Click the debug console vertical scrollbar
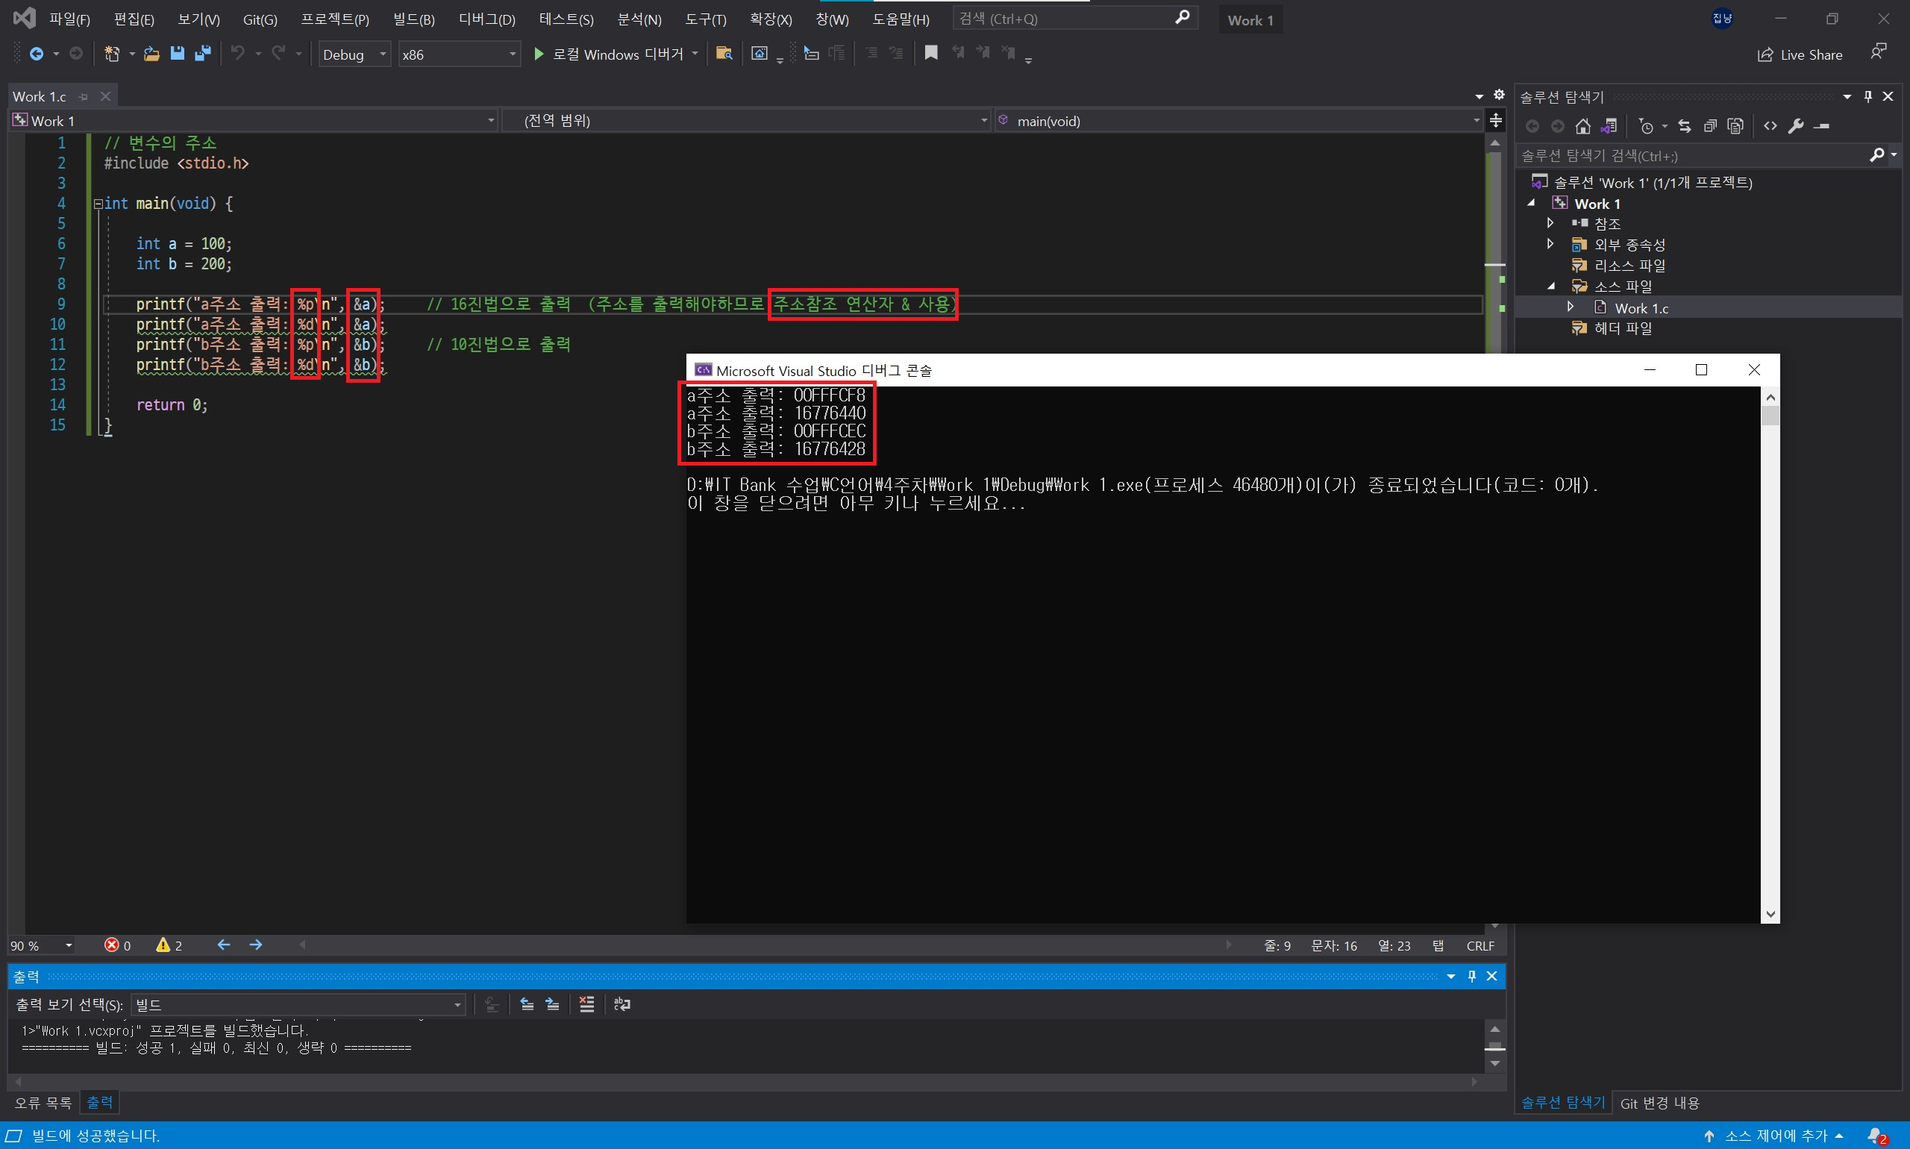This screenshot has width=1910, height=1149. point(1770,658)
